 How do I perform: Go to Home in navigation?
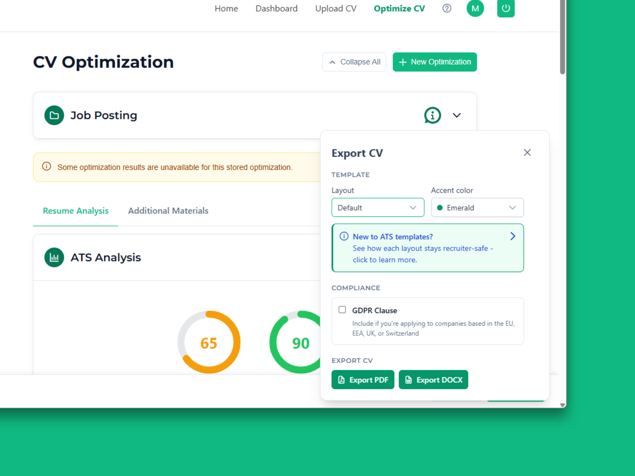[226, 9]
